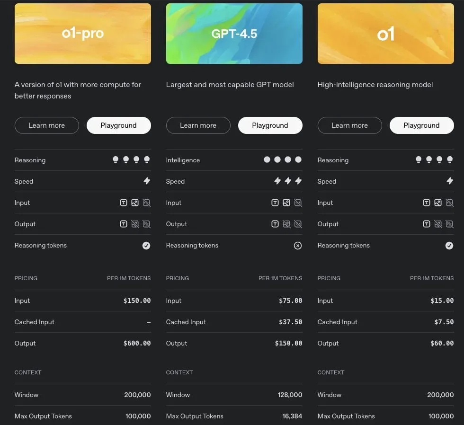
Task: Click o1-pro first Reasoning bulb icon
Action: (x=116, y=159)
